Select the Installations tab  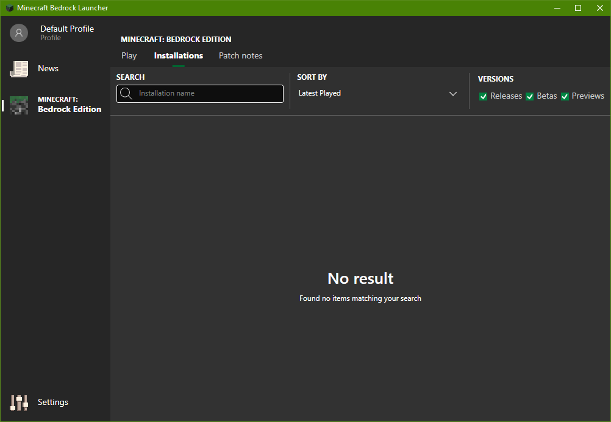179,55
